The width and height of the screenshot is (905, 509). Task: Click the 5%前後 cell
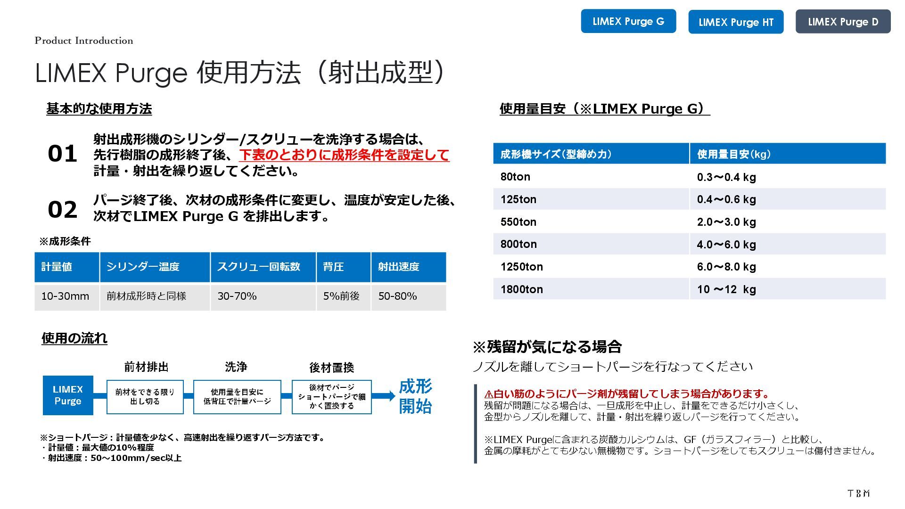click(344, 297)
